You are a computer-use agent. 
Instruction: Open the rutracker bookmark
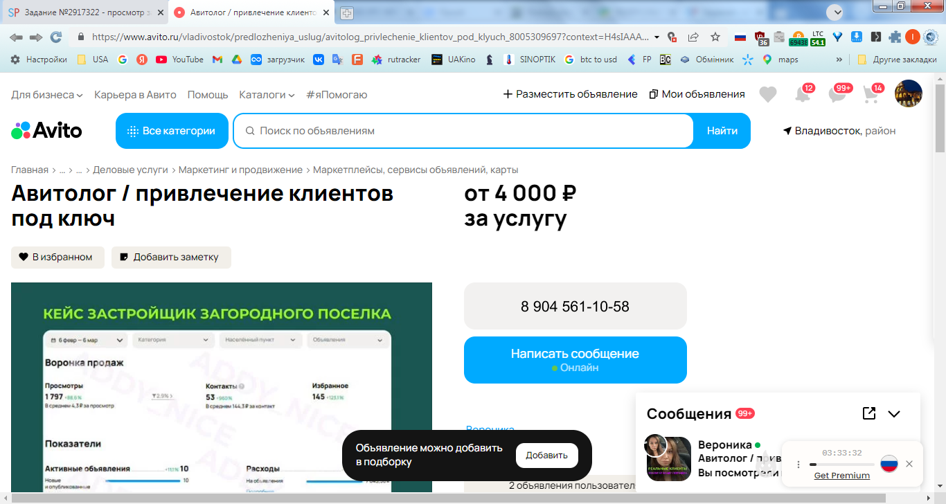[396, 60]
